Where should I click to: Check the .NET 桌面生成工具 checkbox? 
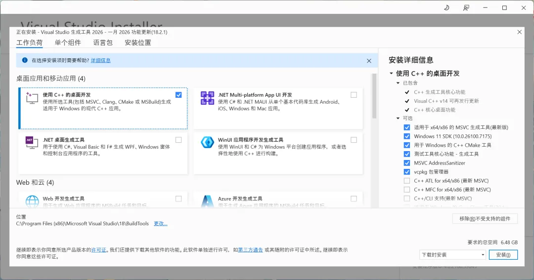coord(178,140)
